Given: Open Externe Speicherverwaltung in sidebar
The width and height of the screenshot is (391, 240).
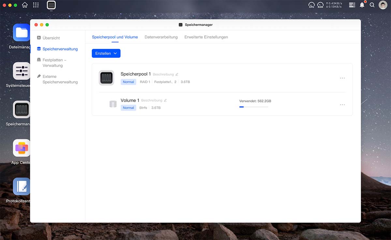Looking at the screenshot, I should (x=60, y=79).
